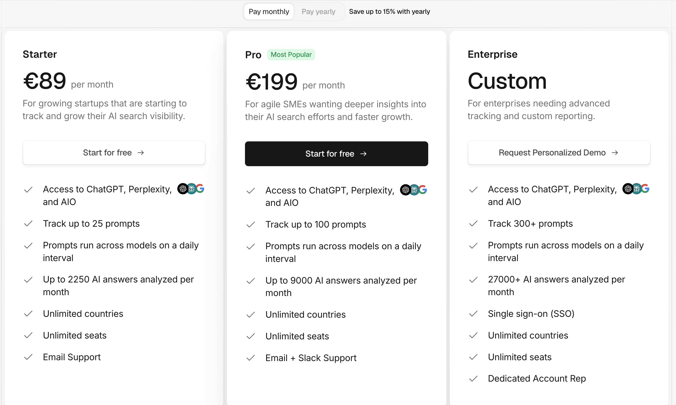Request a Personalized Demo for Enterprise

pyautogui.click(x=559, y=153)
